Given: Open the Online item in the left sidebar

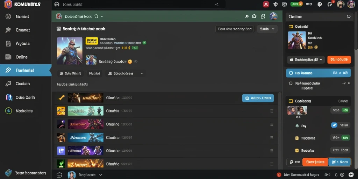Looking at the screenshot, I should click(x=26, y=57).
